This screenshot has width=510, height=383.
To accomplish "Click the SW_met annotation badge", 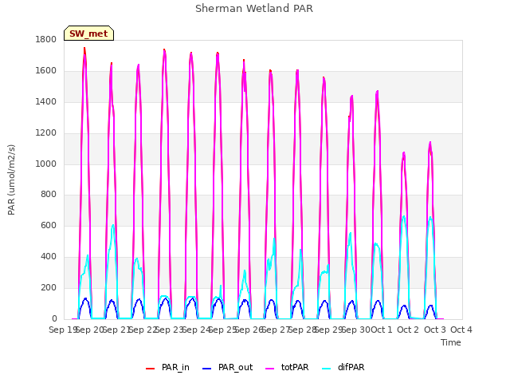I will (x=88, y=34).
